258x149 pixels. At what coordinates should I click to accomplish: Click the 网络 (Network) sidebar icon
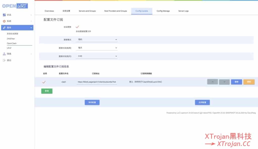click(x=4, y=54)
